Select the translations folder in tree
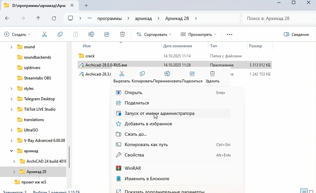316x193 pixels. tap(34, 120)
